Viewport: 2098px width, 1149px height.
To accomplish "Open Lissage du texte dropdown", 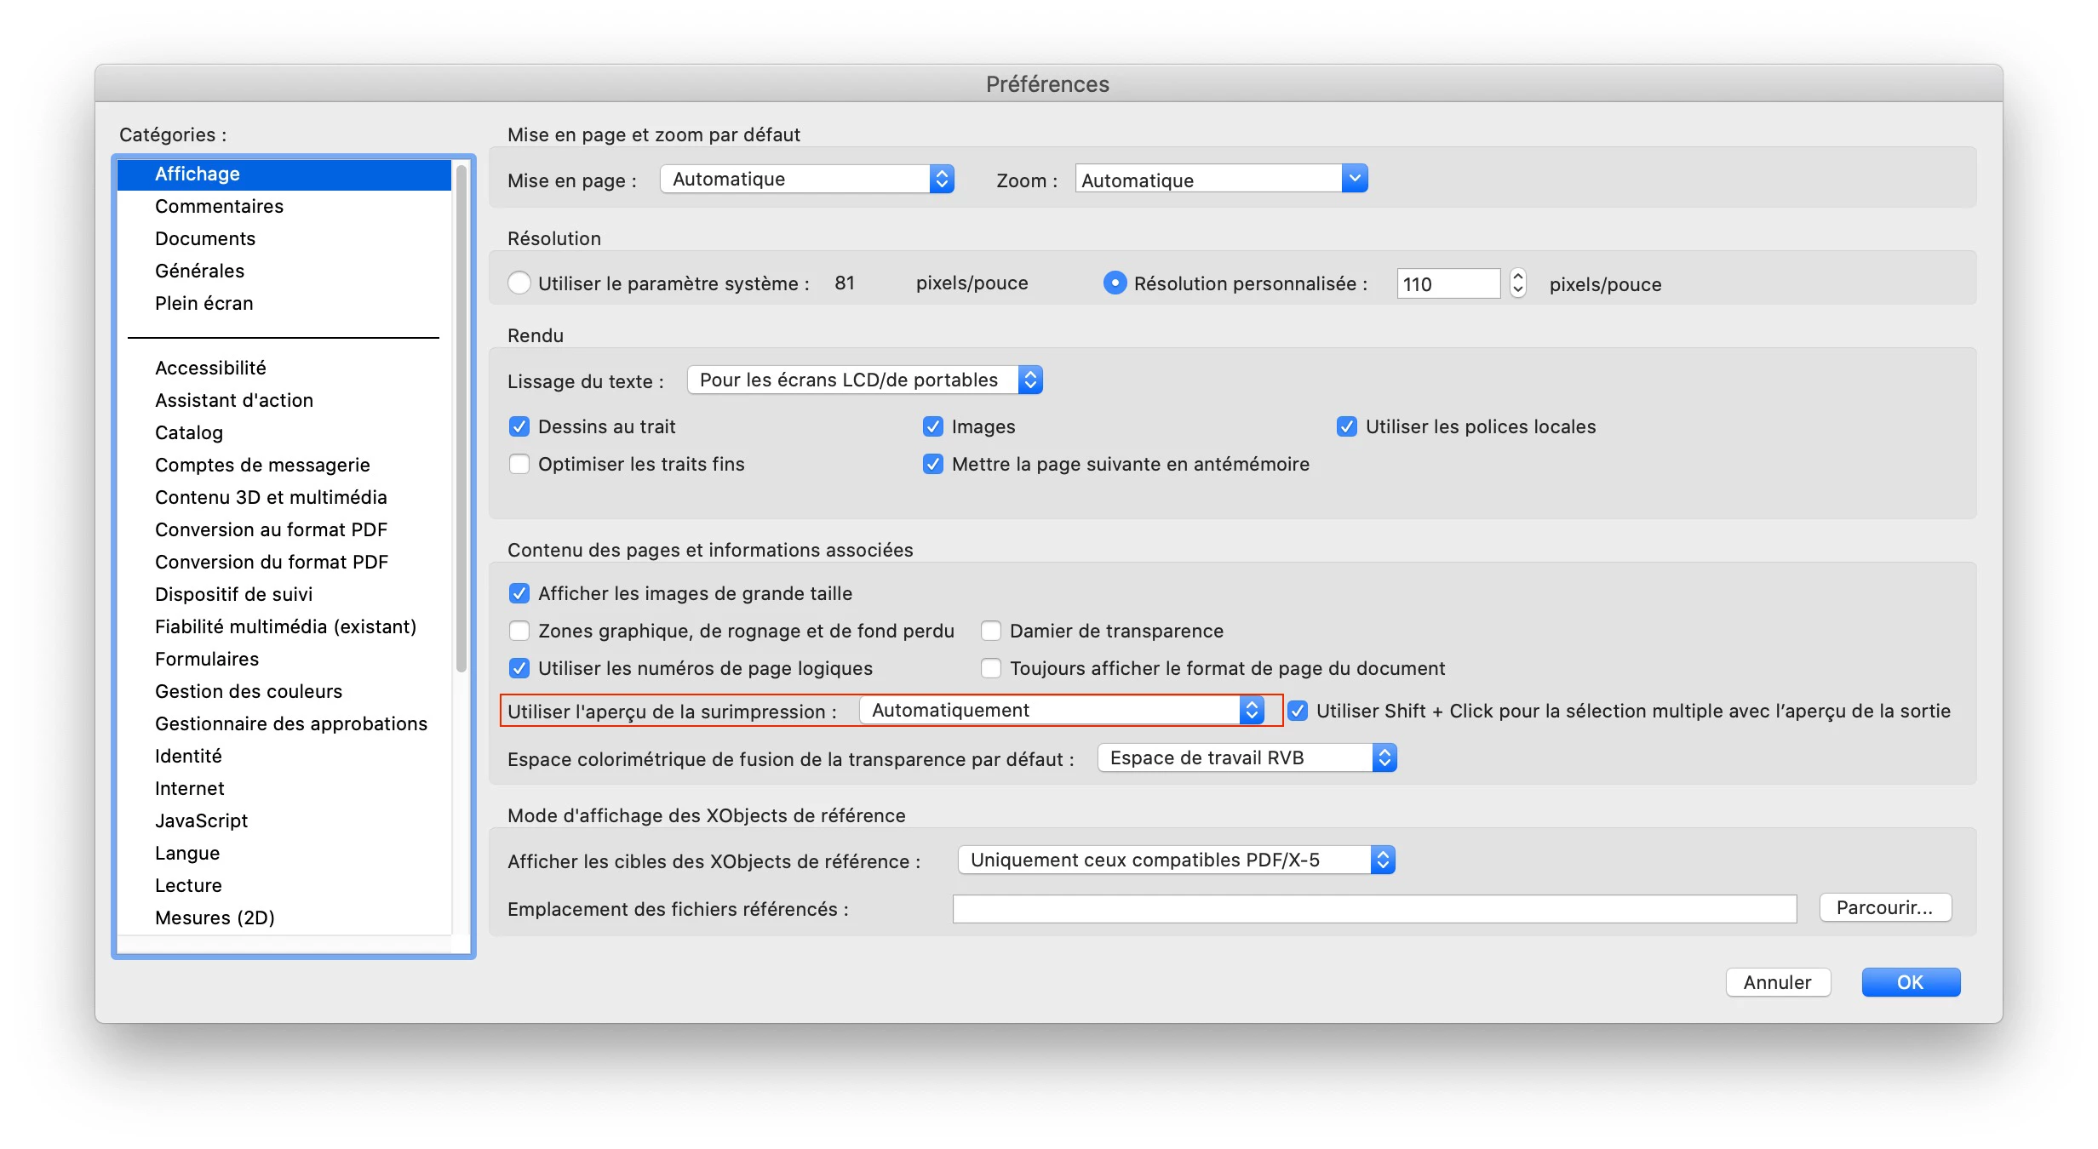I will pos(864,380).
